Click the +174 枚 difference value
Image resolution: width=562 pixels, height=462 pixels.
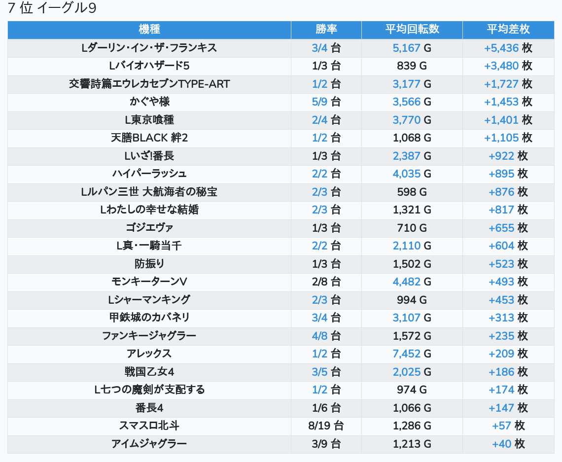click(x=508, y=390)
